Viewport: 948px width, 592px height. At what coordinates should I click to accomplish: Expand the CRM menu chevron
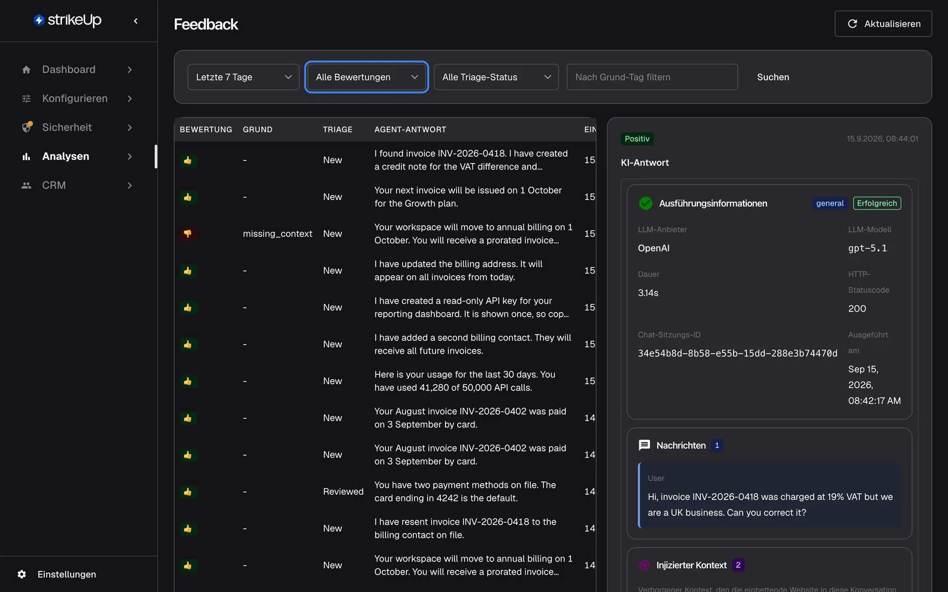click(130, 185)
